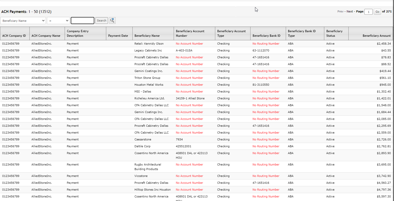Click the Search button
Viewport: 394px width, 201px height.
point(102,21)
